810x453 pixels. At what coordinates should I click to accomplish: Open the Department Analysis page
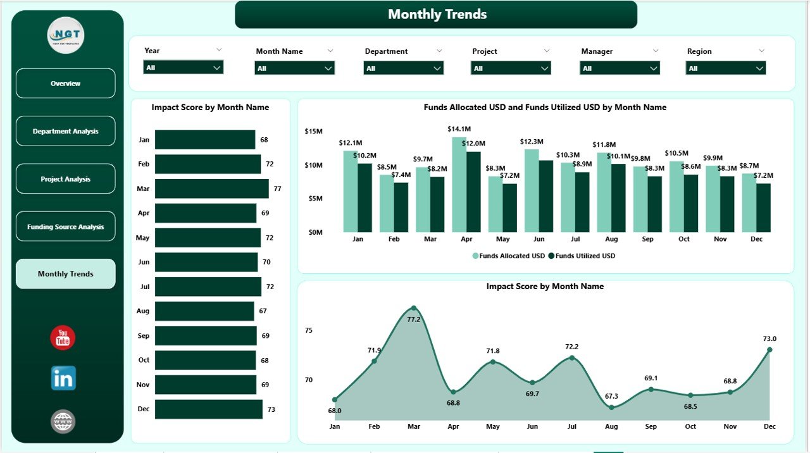point(65,131)
